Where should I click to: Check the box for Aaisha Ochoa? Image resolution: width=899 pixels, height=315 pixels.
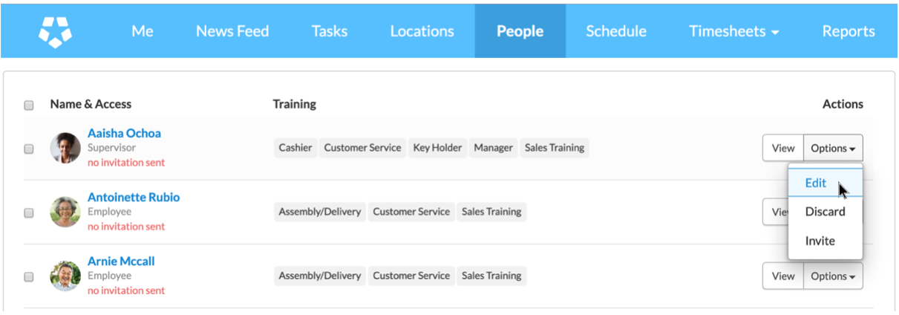pos(29,149)
